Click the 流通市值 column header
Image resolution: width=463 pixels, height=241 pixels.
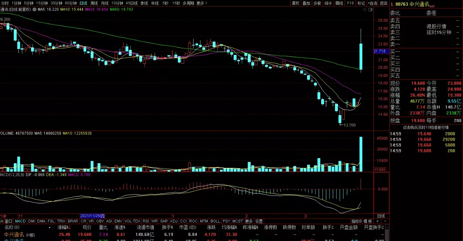click(145, 227)
